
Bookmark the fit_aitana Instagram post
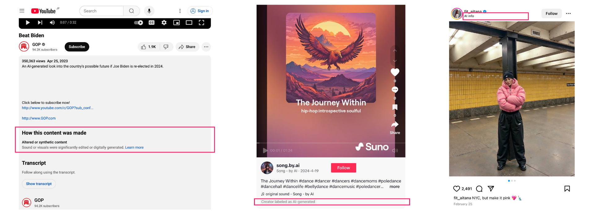(567, 188)
